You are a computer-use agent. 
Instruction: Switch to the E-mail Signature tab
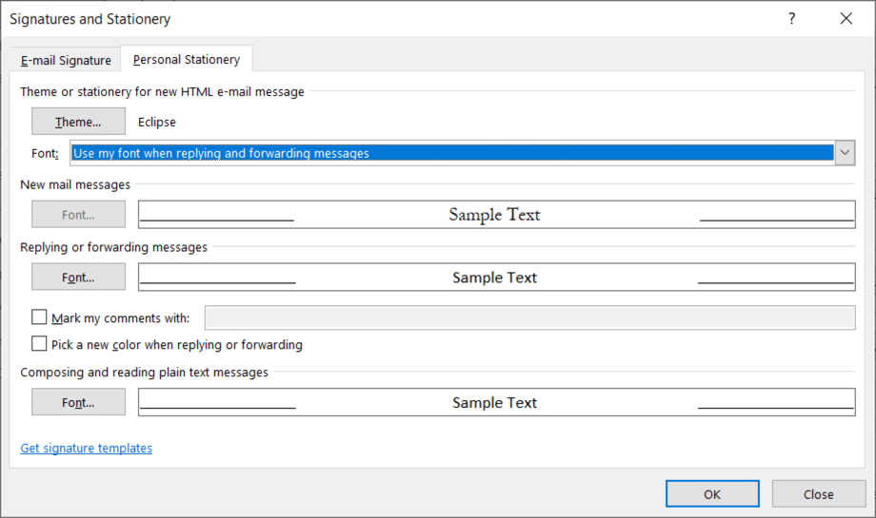pos(66,60)
